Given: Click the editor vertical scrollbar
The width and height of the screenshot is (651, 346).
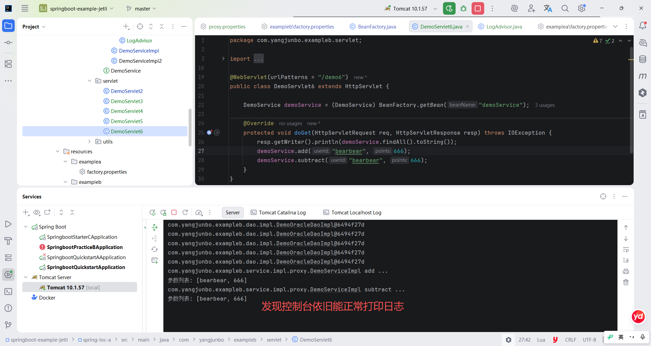Looking at the screenshot, I should coord(631,100).
